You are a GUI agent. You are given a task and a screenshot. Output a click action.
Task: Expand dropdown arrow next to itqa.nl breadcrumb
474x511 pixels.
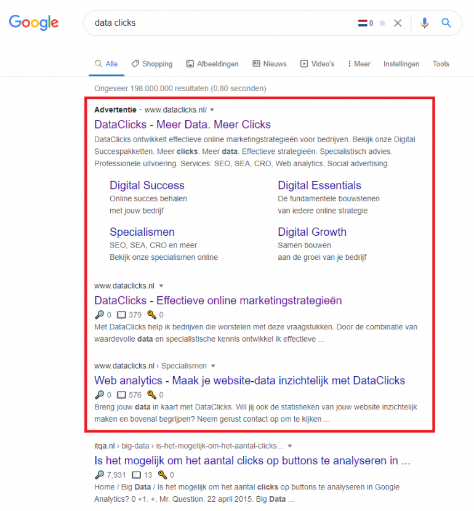290,446
